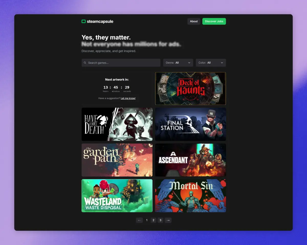The width and height of the screenshot is (307, 245).
Task: Focus the Search games input field
Action: click(123, 63)
